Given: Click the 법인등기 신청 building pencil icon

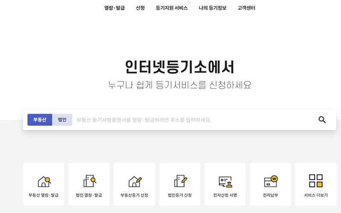Looking at the screenshot, I should tap(180, 181).
